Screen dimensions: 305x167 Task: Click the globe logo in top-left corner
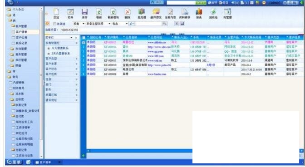[10, 2]
